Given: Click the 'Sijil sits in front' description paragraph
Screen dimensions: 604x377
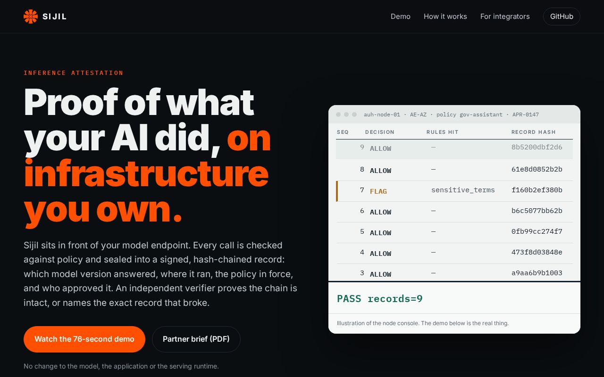Looking at the screenshot, I should point(160,274).
